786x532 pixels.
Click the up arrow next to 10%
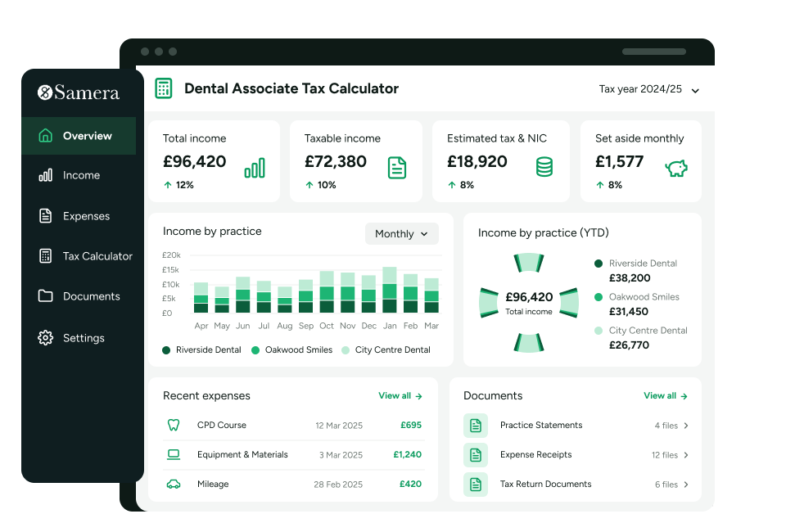click(309, 185)
